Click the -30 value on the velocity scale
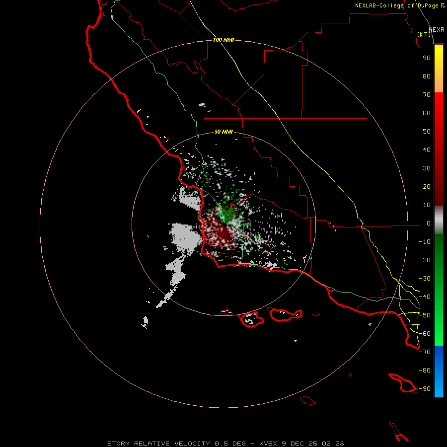The width and height of the screenshot is (447, 447). coord(425,279)
